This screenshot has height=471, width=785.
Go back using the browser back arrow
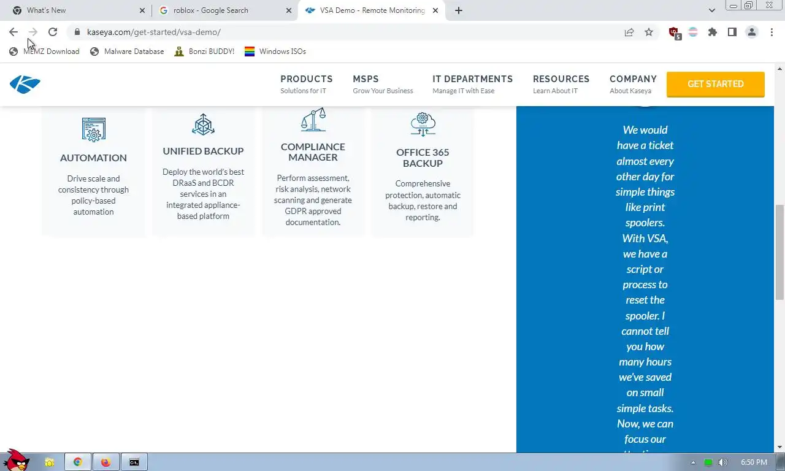(x=13, y=32)
